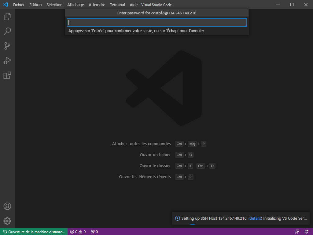The height and width of the screenshot is (235, 313).
Task: Click errors and warnings count in status bar
Action: [x=78, y=232]
